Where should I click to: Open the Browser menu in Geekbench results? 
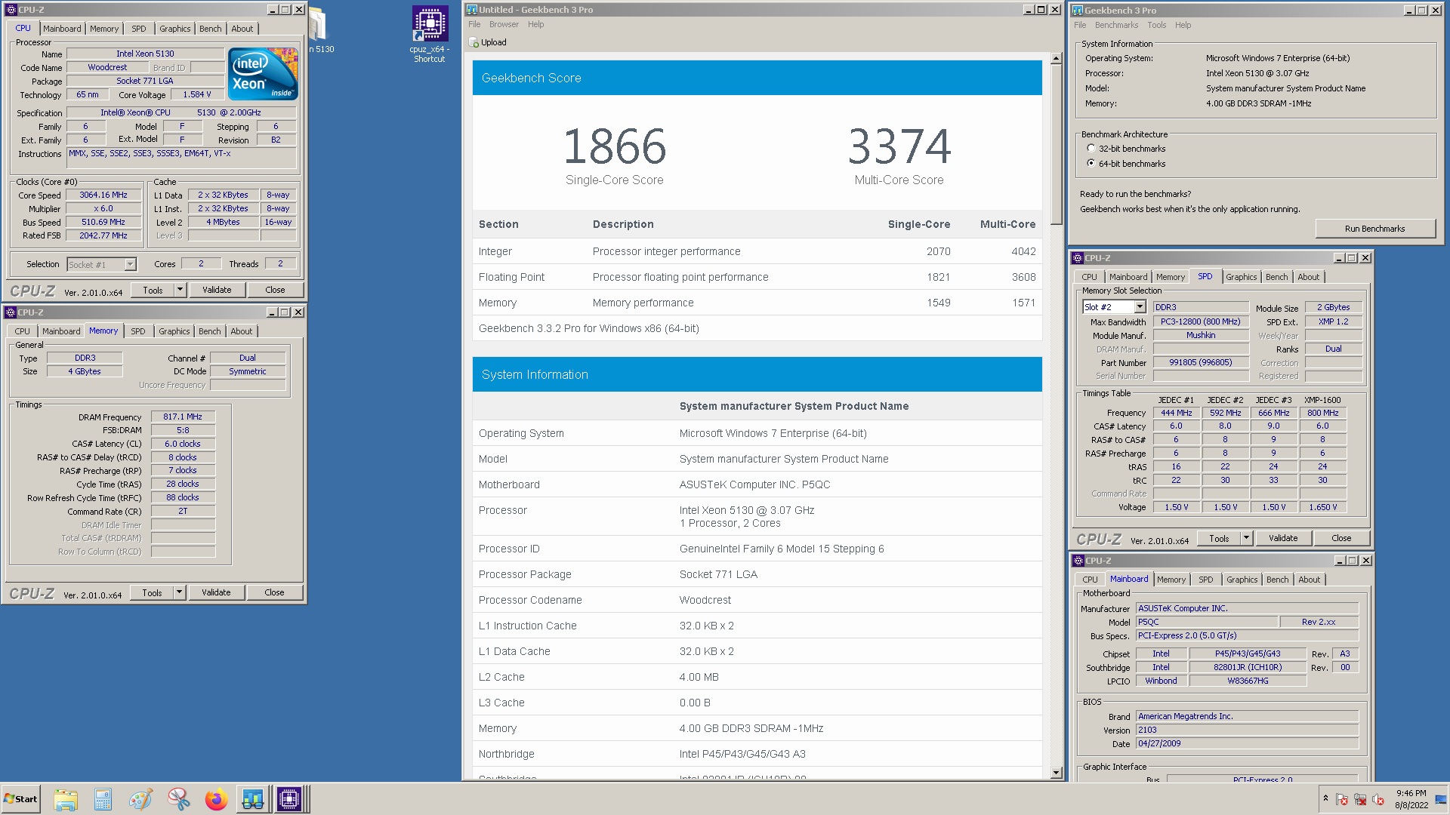coord(504,24)
